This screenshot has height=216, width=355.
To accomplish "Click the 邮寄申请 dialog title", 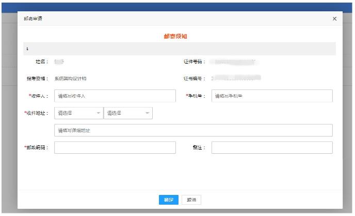I will [34, 19].
